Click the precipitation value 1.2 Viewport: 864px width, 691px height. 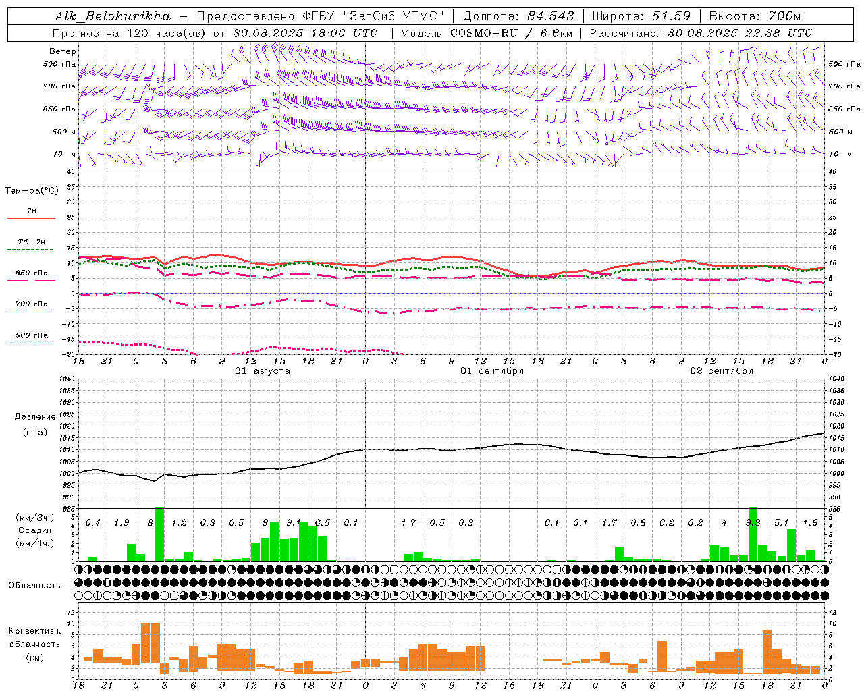(x=179, y=523)
